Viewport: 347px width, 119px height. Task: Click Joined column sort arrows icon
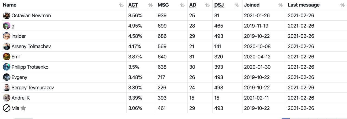click(x=281, y=5)
